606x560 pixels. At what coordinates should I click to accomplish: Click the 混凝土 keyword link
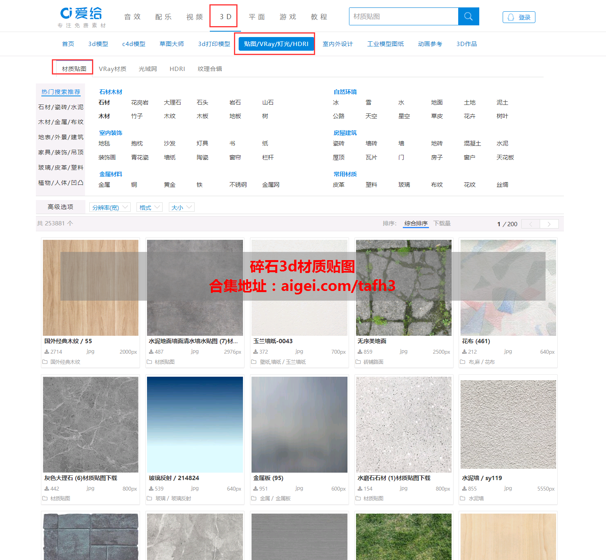coord(472,144)
